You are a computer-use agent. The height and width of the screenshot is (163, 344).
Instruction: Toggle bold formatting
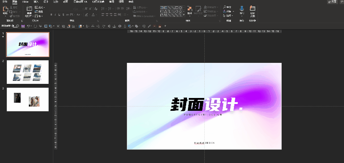pos(51,15)
